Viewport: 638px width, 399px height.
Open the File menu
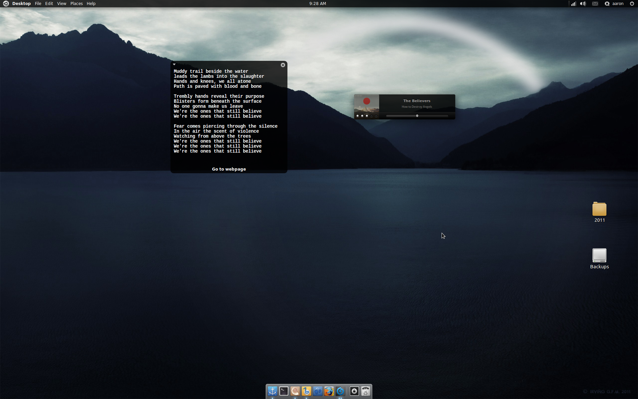38,4
